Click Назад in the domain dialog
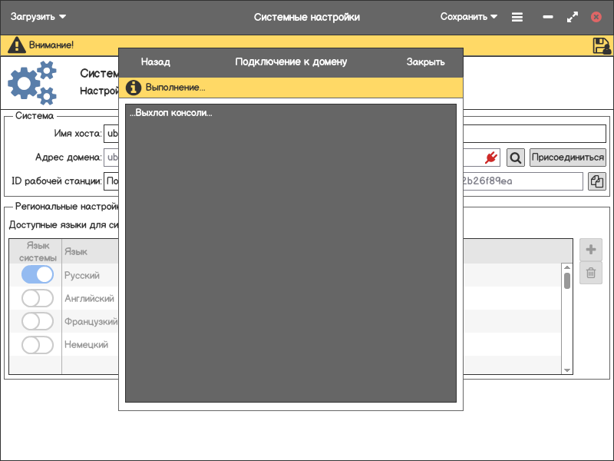Image resolution: width=614 pixels, height=461 pixels. 156,62
